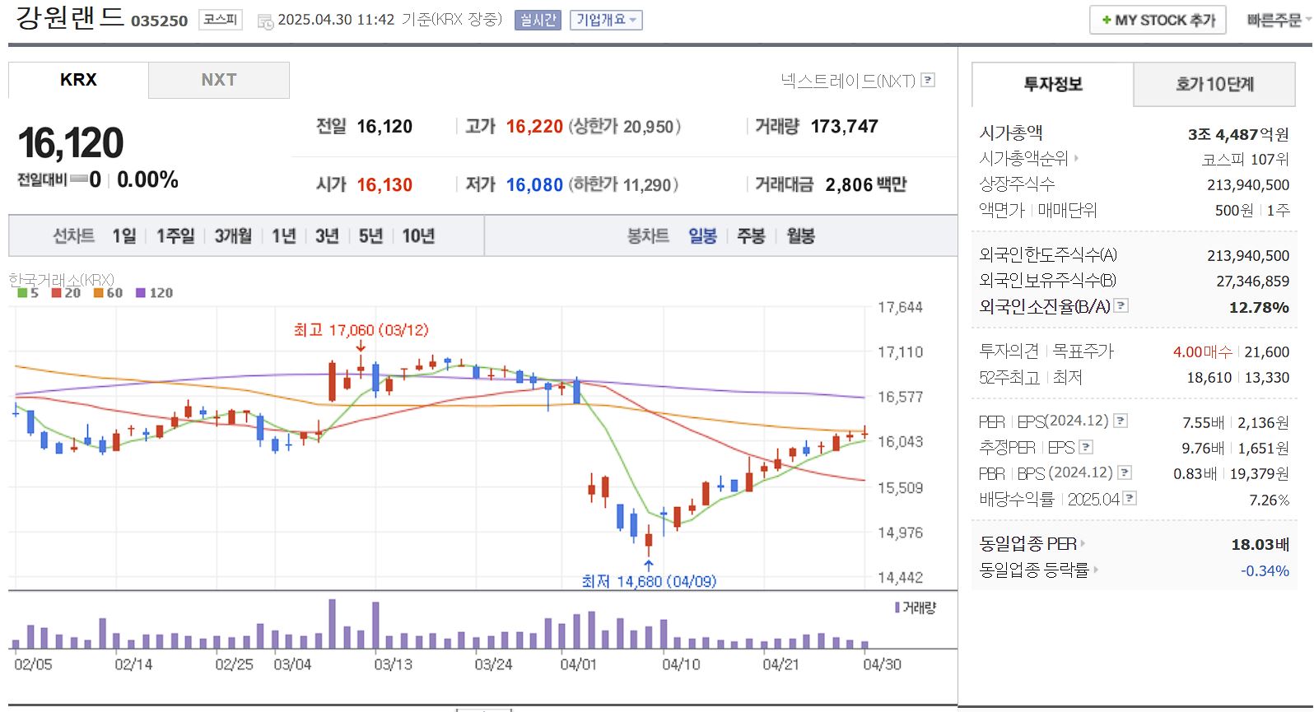This screenshot has width=1314, height=712.
Task: Click 4.00매수 investment opinion value
Action: click(x=1203, y=352)
